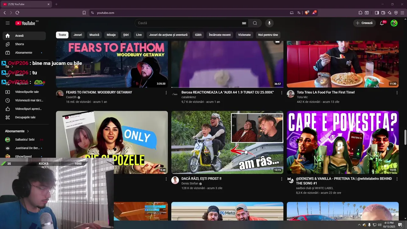Open Brave Shields lion icon

point(307,13)
